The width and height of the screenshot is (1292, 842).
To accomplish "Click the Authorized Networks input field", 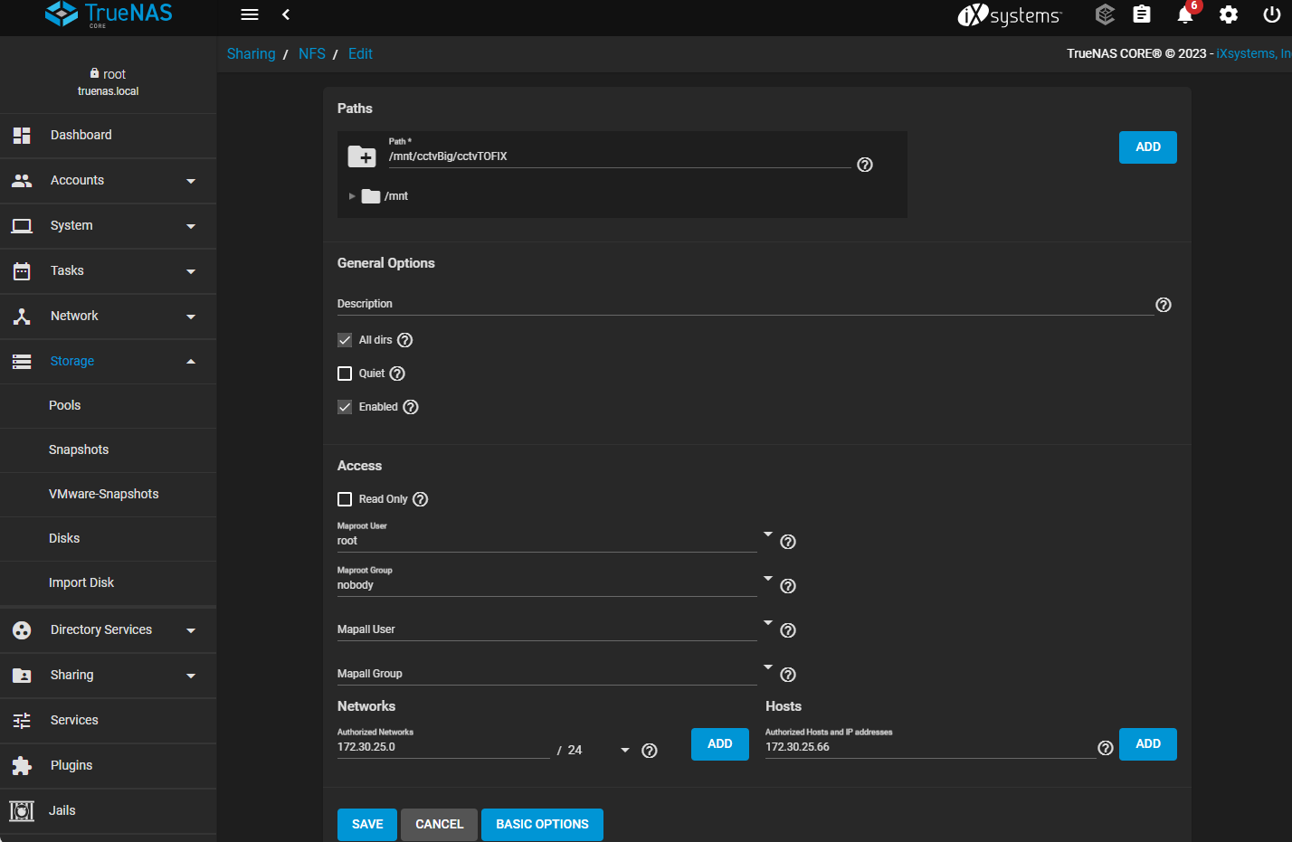I will (443, 748).
